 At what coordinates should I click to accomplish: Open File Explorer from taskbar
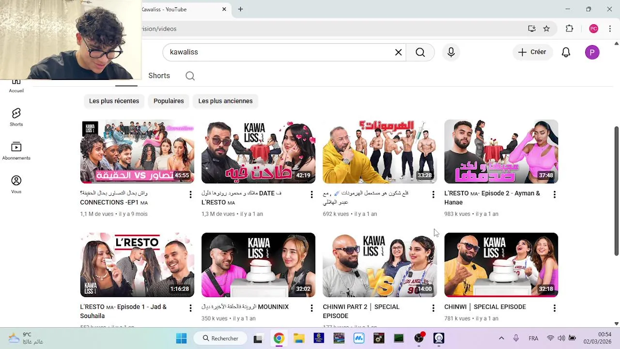[x=299, y=338]
